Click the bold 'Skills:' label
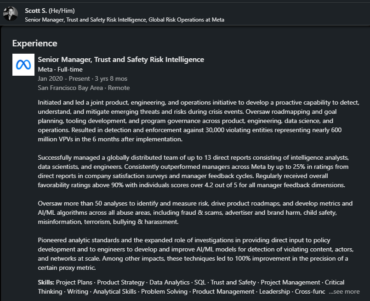This screenshot has width=370, height=301. tap(46, 282)
